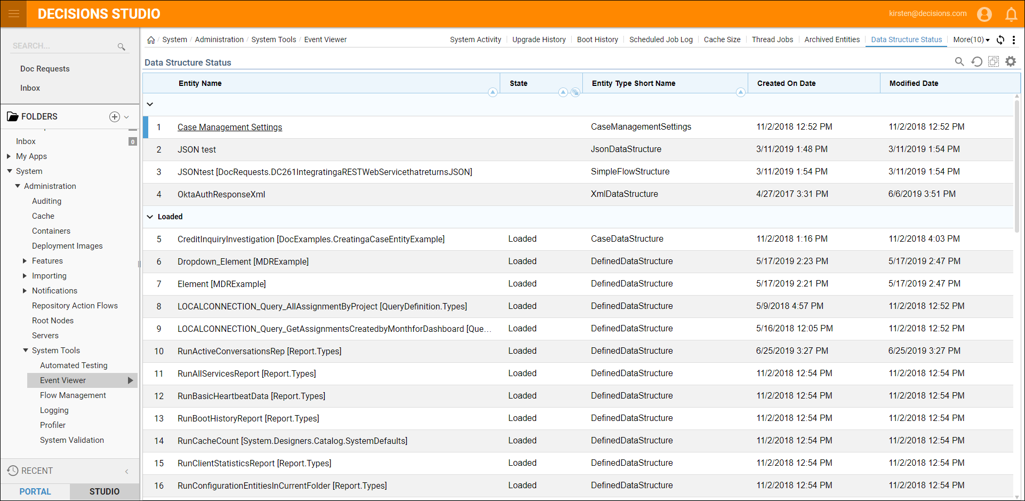Screen dimensions: 1025x501
Task: Sort by Entity Type Short Name arrow
Action: [x=741, y=92]
